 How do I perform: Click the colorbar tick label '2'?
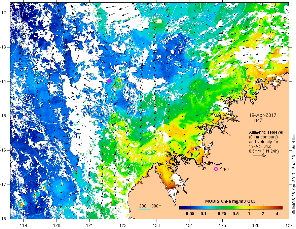point(263,214)
